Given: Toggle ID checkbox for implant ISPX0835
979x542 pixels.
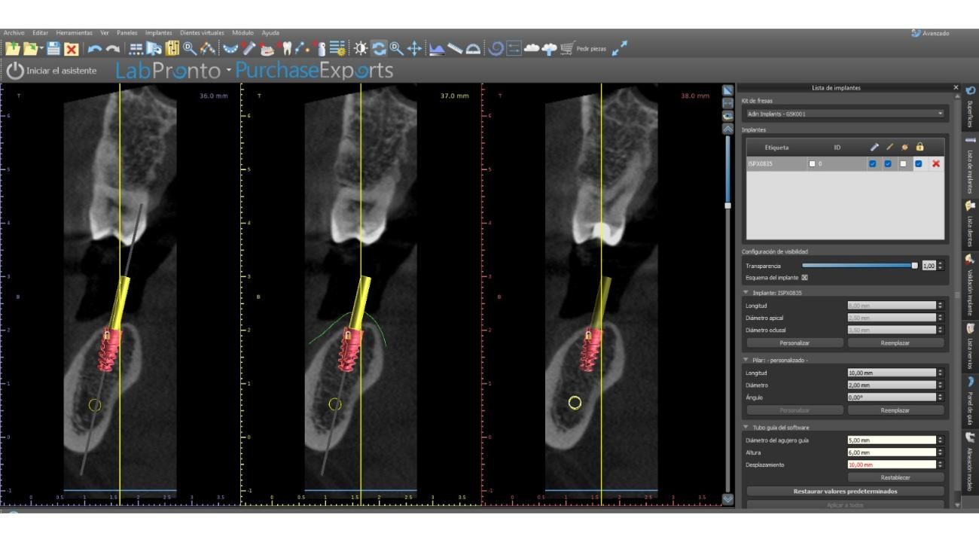Looking at the screenshot, I should coord(812,163).
